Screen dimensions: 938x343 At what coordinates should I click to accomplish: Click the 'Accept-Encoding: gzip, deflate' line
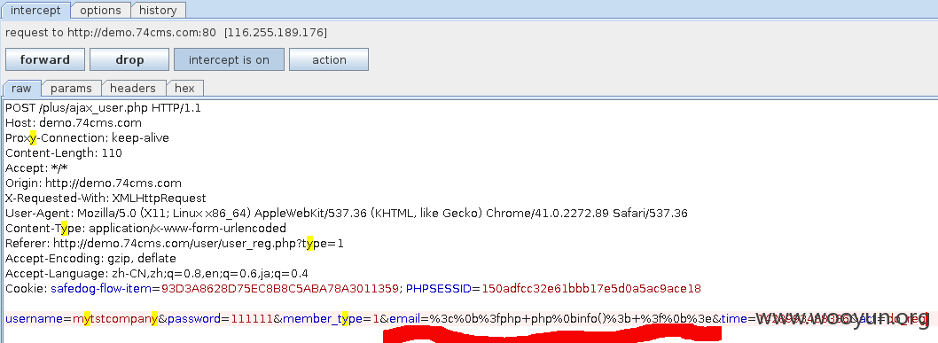click(91, 258)
